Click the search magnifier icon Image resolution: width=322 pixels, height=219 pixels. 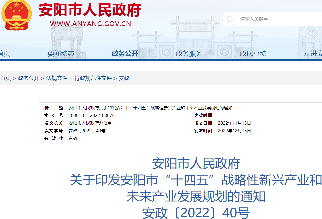[230, 19]
